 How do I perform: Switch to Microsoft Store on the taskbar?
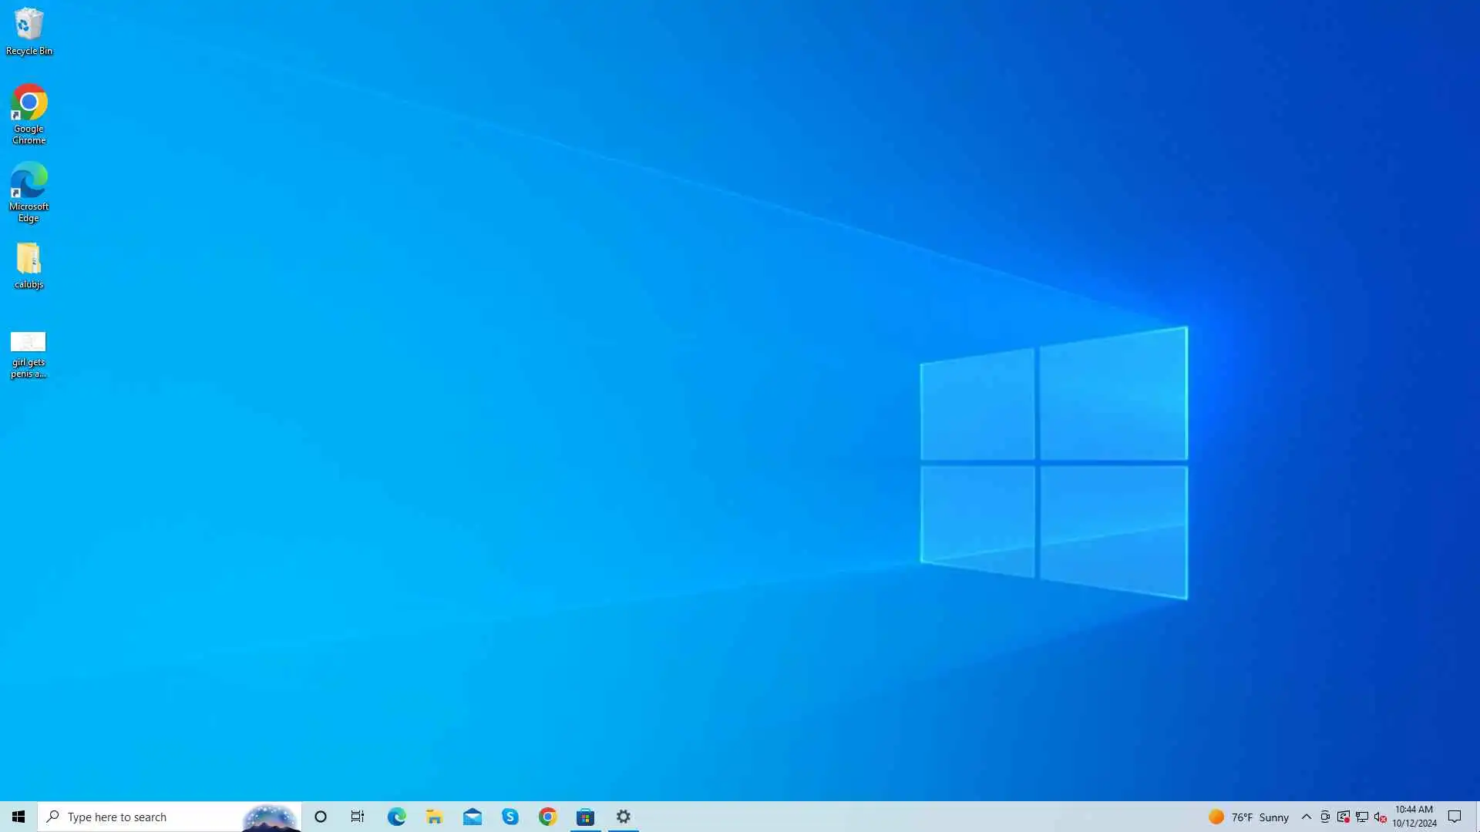585,817
